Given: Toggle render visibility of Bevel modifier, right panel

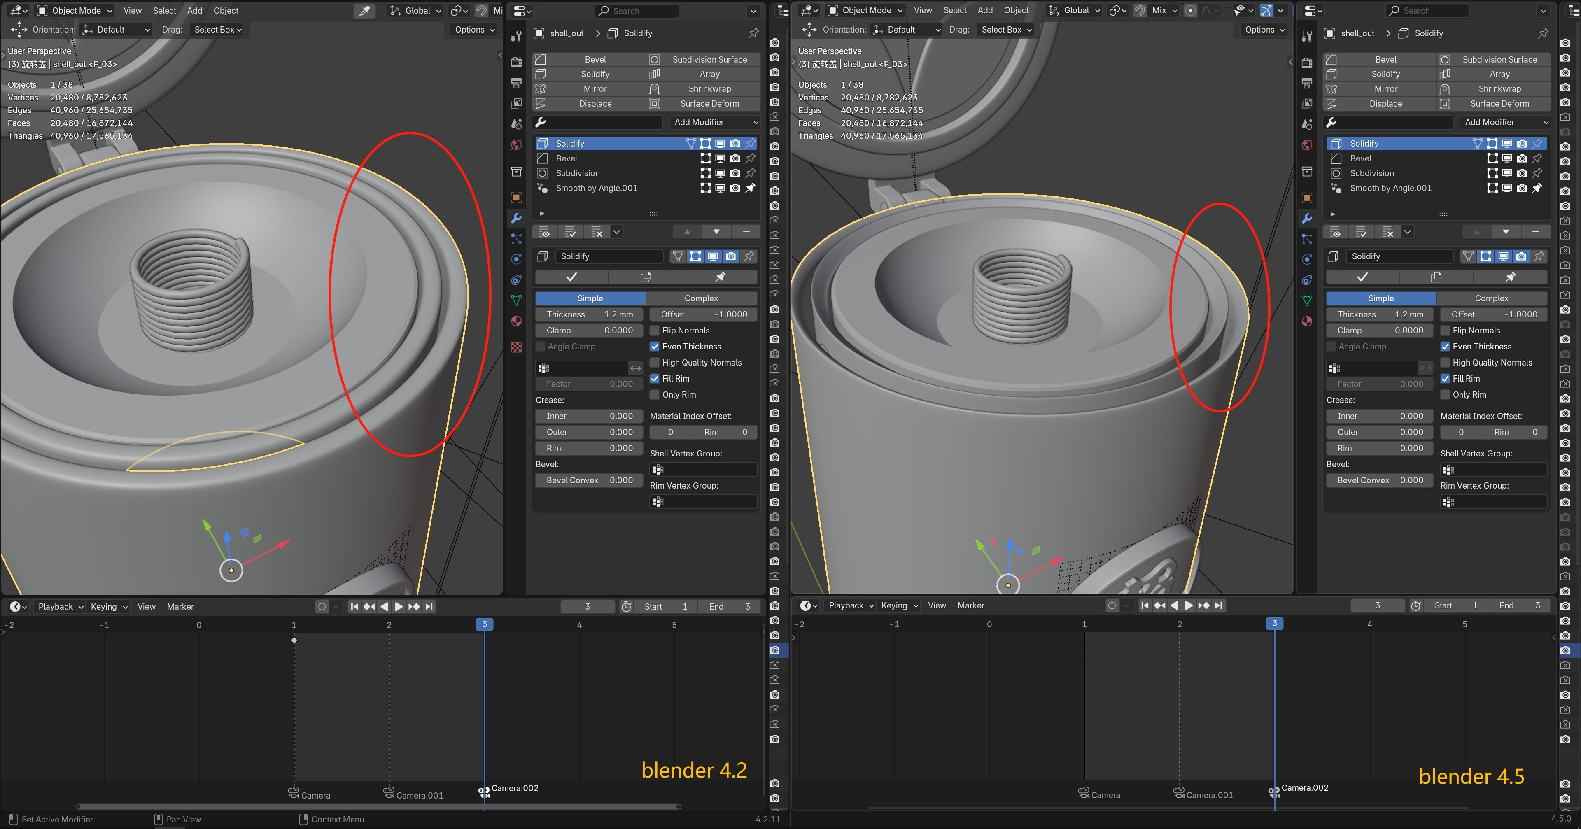Looking at the screenshot, I should [1521, 158].
